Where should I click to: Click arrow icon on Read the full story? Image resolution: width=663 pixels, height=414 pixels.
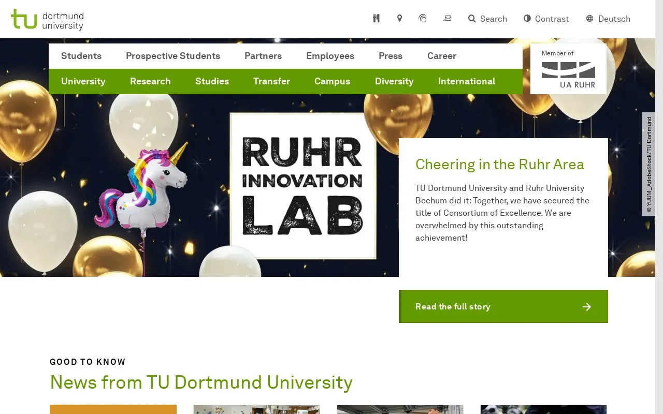tap(586, 307)
